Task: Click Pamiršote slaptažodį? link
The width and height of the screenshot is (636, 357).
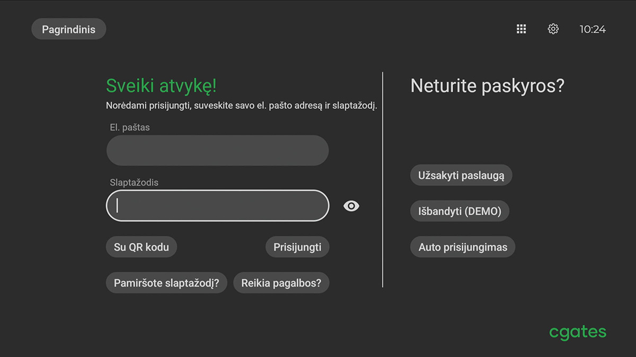Action: [x=166, y=282]
